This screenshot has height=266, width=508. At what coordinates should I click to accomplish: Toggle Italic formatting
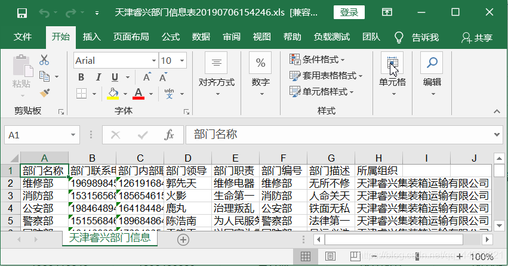point(98,77)
